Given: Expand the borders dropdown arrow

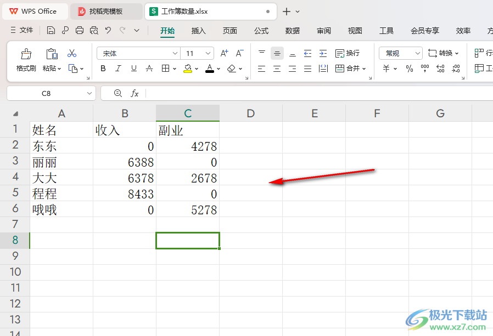Looking at the screenshot, I should pos(175,69).
